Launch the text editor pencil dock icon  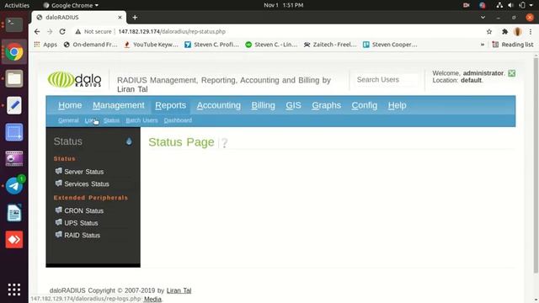pyautogui.click(x=14, y=105)
